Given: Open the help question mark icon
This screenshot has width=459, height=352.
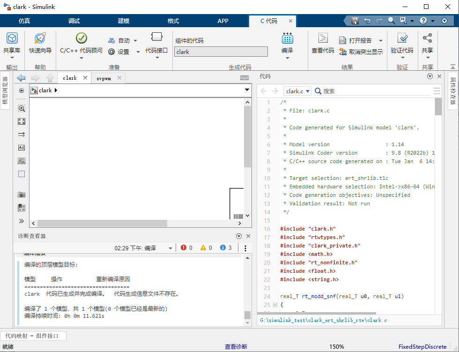Looking at the screenshot, I should point(423,21).
